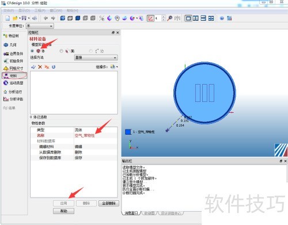Toggle the red coordinate axis icon
The width and height of the screenshot is (288, 225).
[150, 18]
